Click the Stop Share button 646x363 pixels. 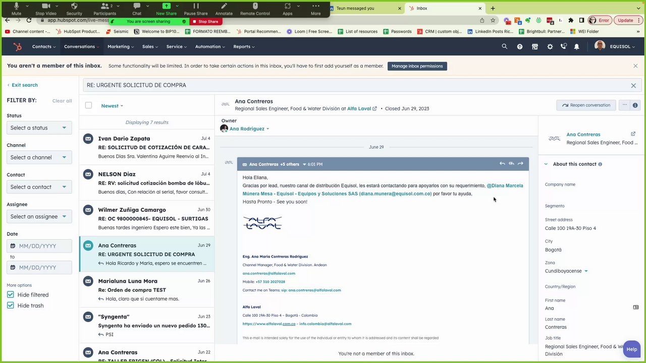(x=205, y=22)
